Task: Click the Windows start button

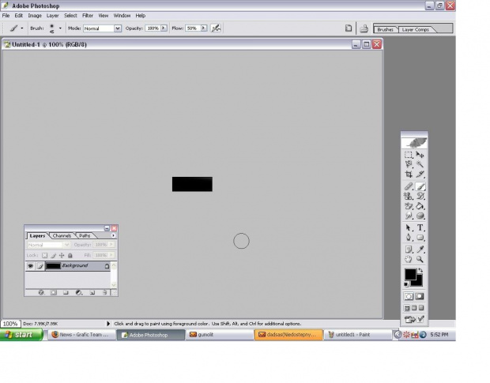Action: (21, 335)
